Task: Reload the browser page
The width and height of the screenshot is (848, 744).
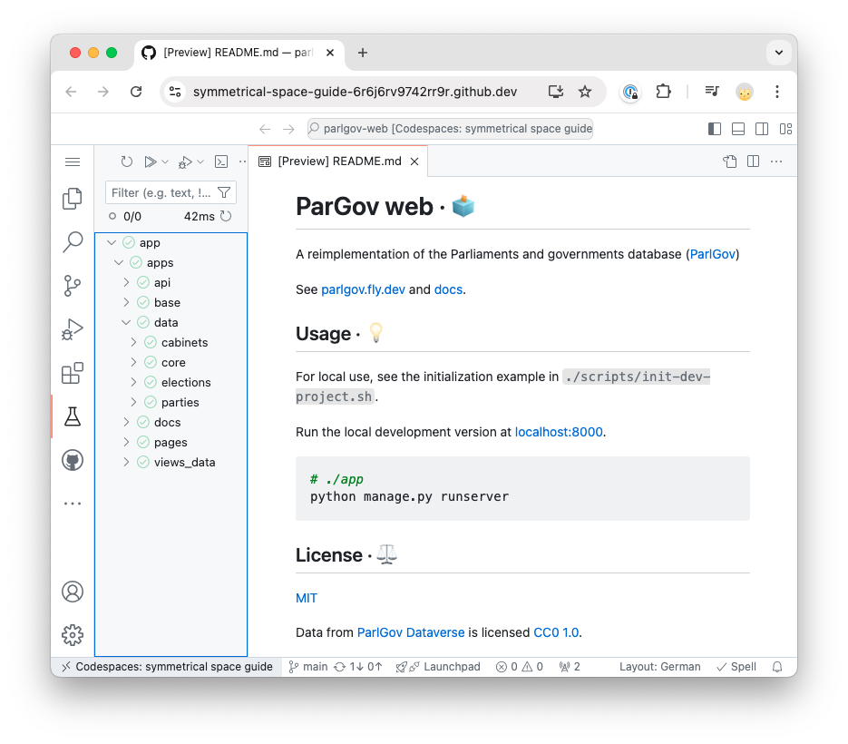Action: (136, 92)
